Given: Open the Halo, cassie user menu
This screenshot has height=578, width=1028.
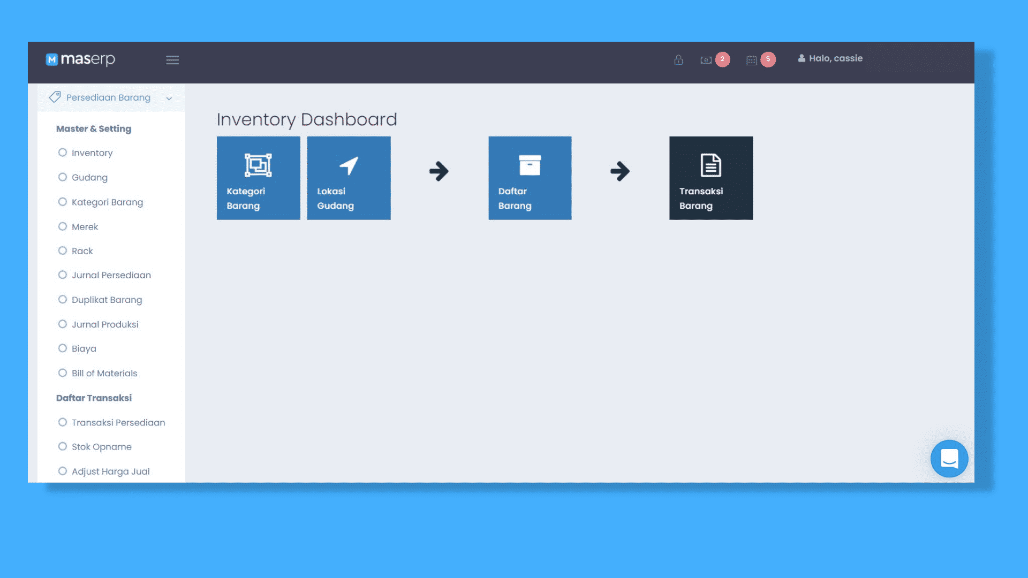Looking at the screenshot, I should pos(830,58).
